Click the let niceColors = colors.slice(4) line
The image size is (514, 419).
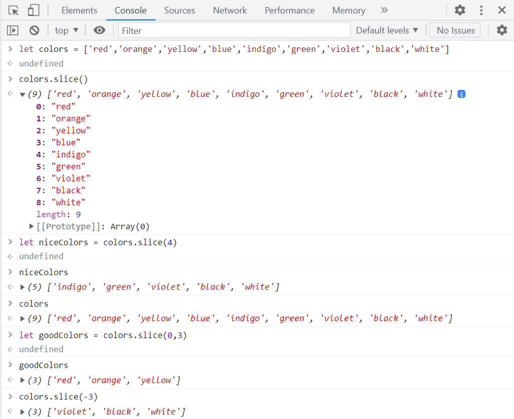click(98, 243)
